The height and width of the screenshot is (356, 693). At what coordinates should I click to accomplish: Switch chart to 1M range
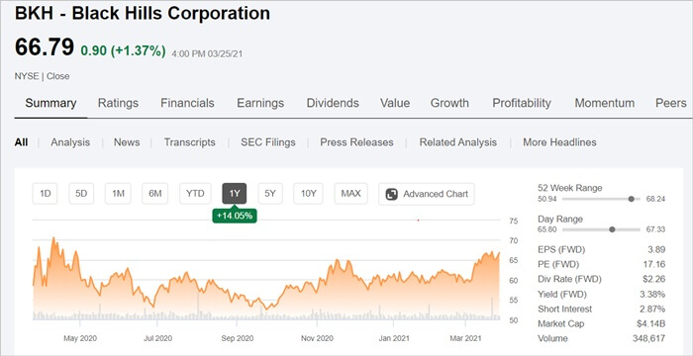(x=118, y=194)
